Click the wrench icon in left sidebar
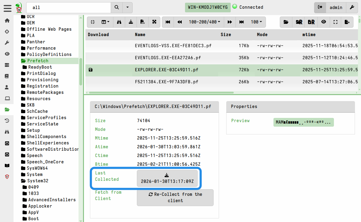Screen dimensions: 361x222 [x=7, y=43]
